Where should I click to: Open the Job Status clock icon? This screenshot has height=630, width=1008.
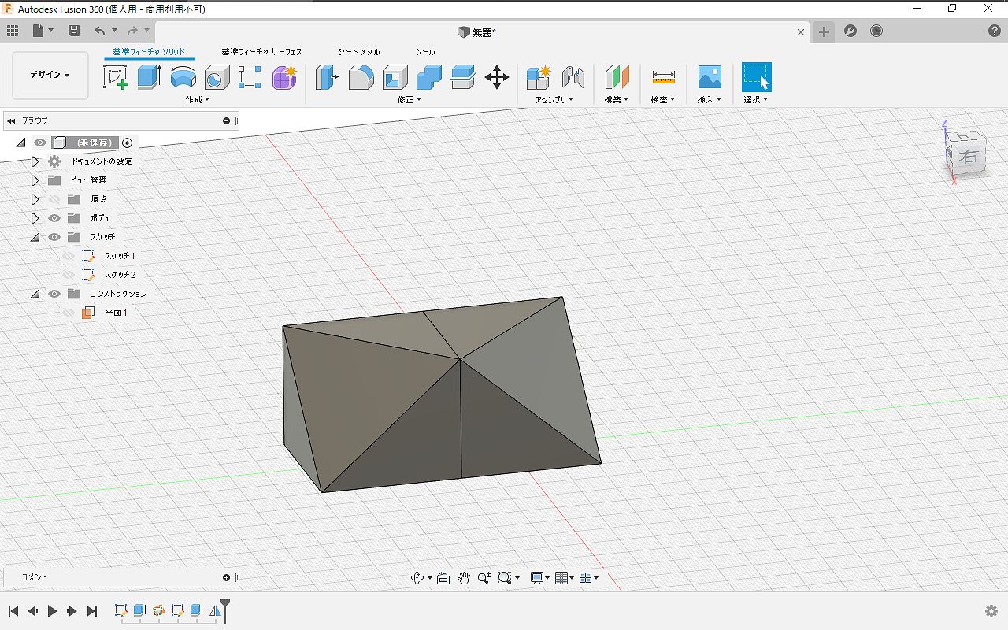876,31
